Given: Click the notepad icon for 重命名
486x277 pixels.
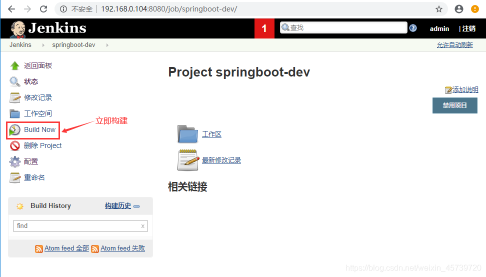Looking at the screenshot, I should [x=14, y=177].
